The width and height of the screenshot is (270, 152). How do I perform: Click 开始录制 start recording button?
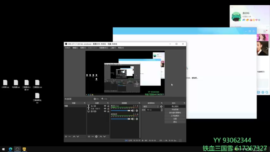click(175, 109)
